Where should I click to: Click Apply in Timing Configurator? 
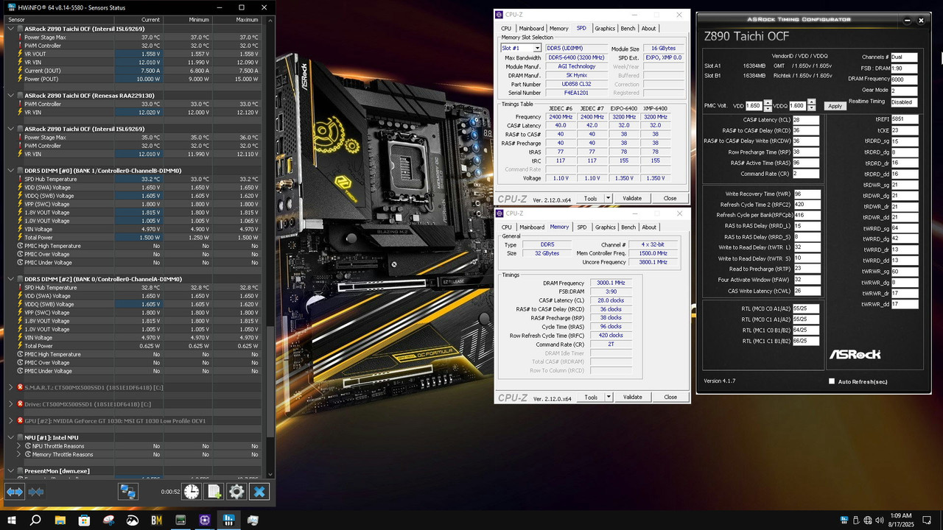[x=835, y=106]
